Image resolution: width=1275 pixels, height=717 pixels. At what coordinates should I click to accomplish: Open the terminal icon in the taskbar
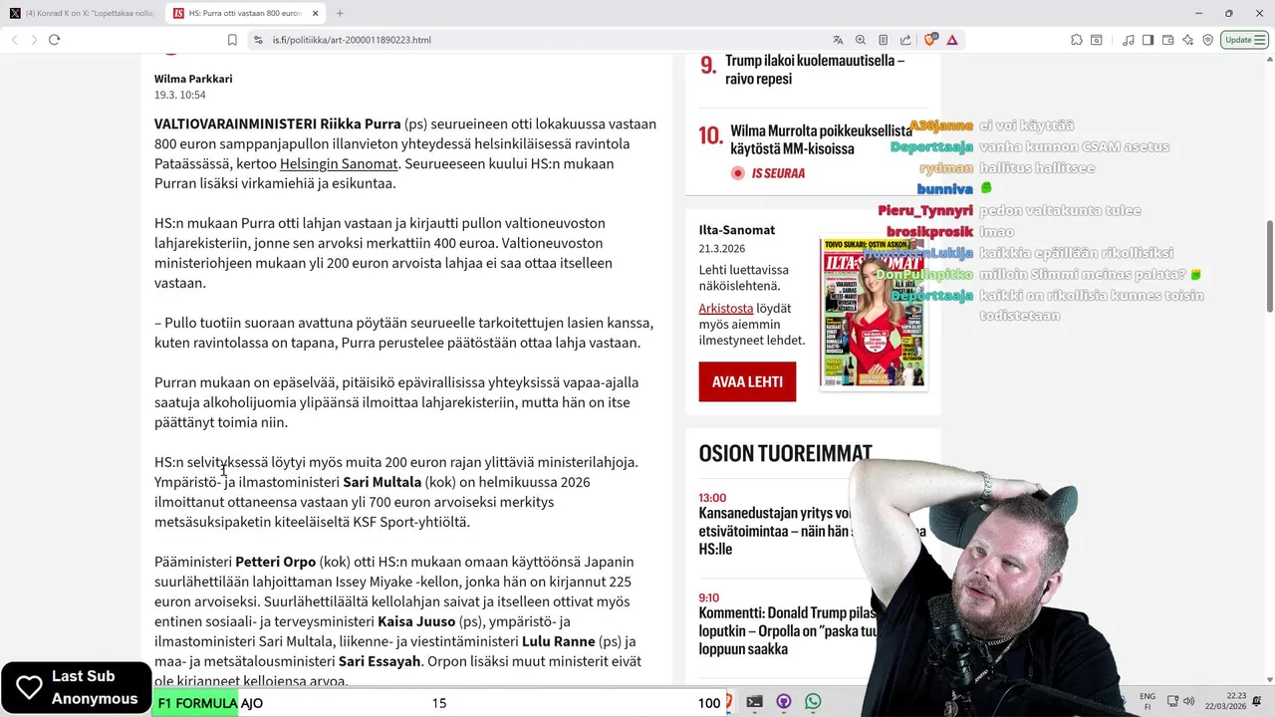tap(754, 702)
